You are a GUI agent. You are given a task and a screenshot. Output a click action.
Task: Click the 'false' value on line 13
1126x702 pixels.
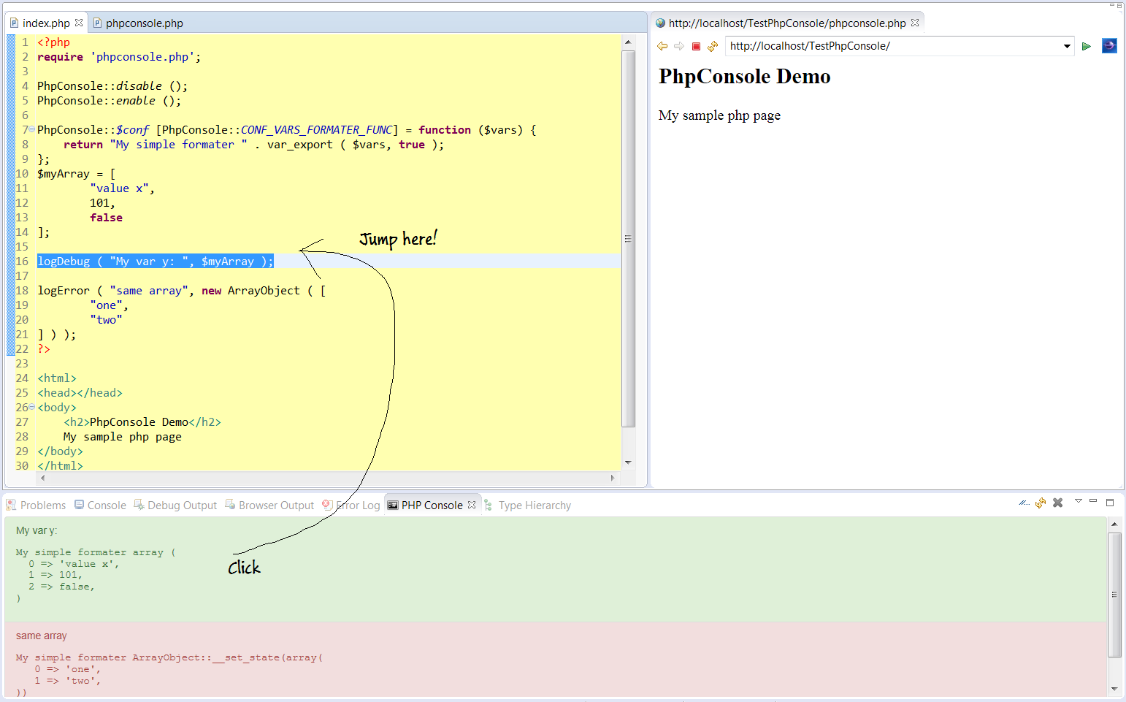[x=107, y=217]
